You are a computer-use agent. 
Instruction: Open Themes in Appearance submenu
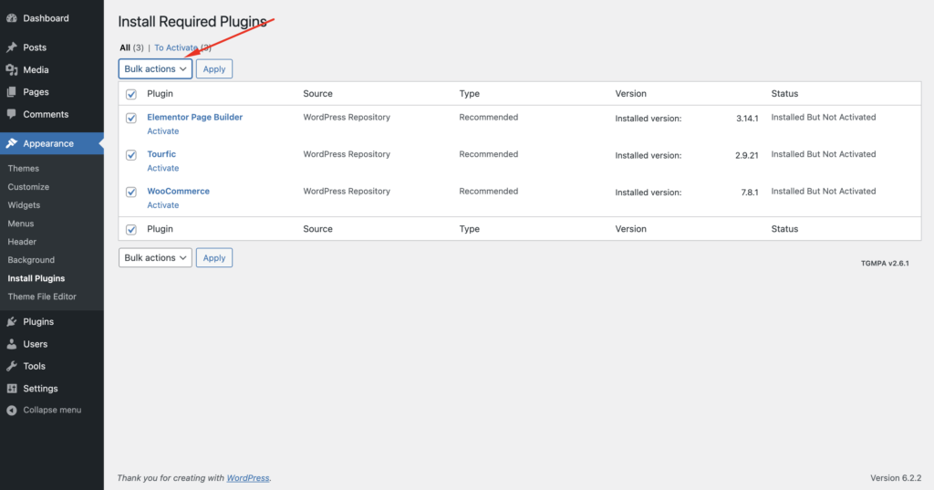[x=23, y=168]
